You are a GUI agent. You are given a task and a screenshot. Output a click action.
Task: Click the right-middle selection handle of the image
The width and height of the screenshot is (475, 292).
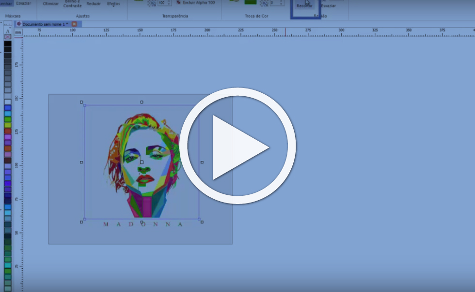[202, 162]
